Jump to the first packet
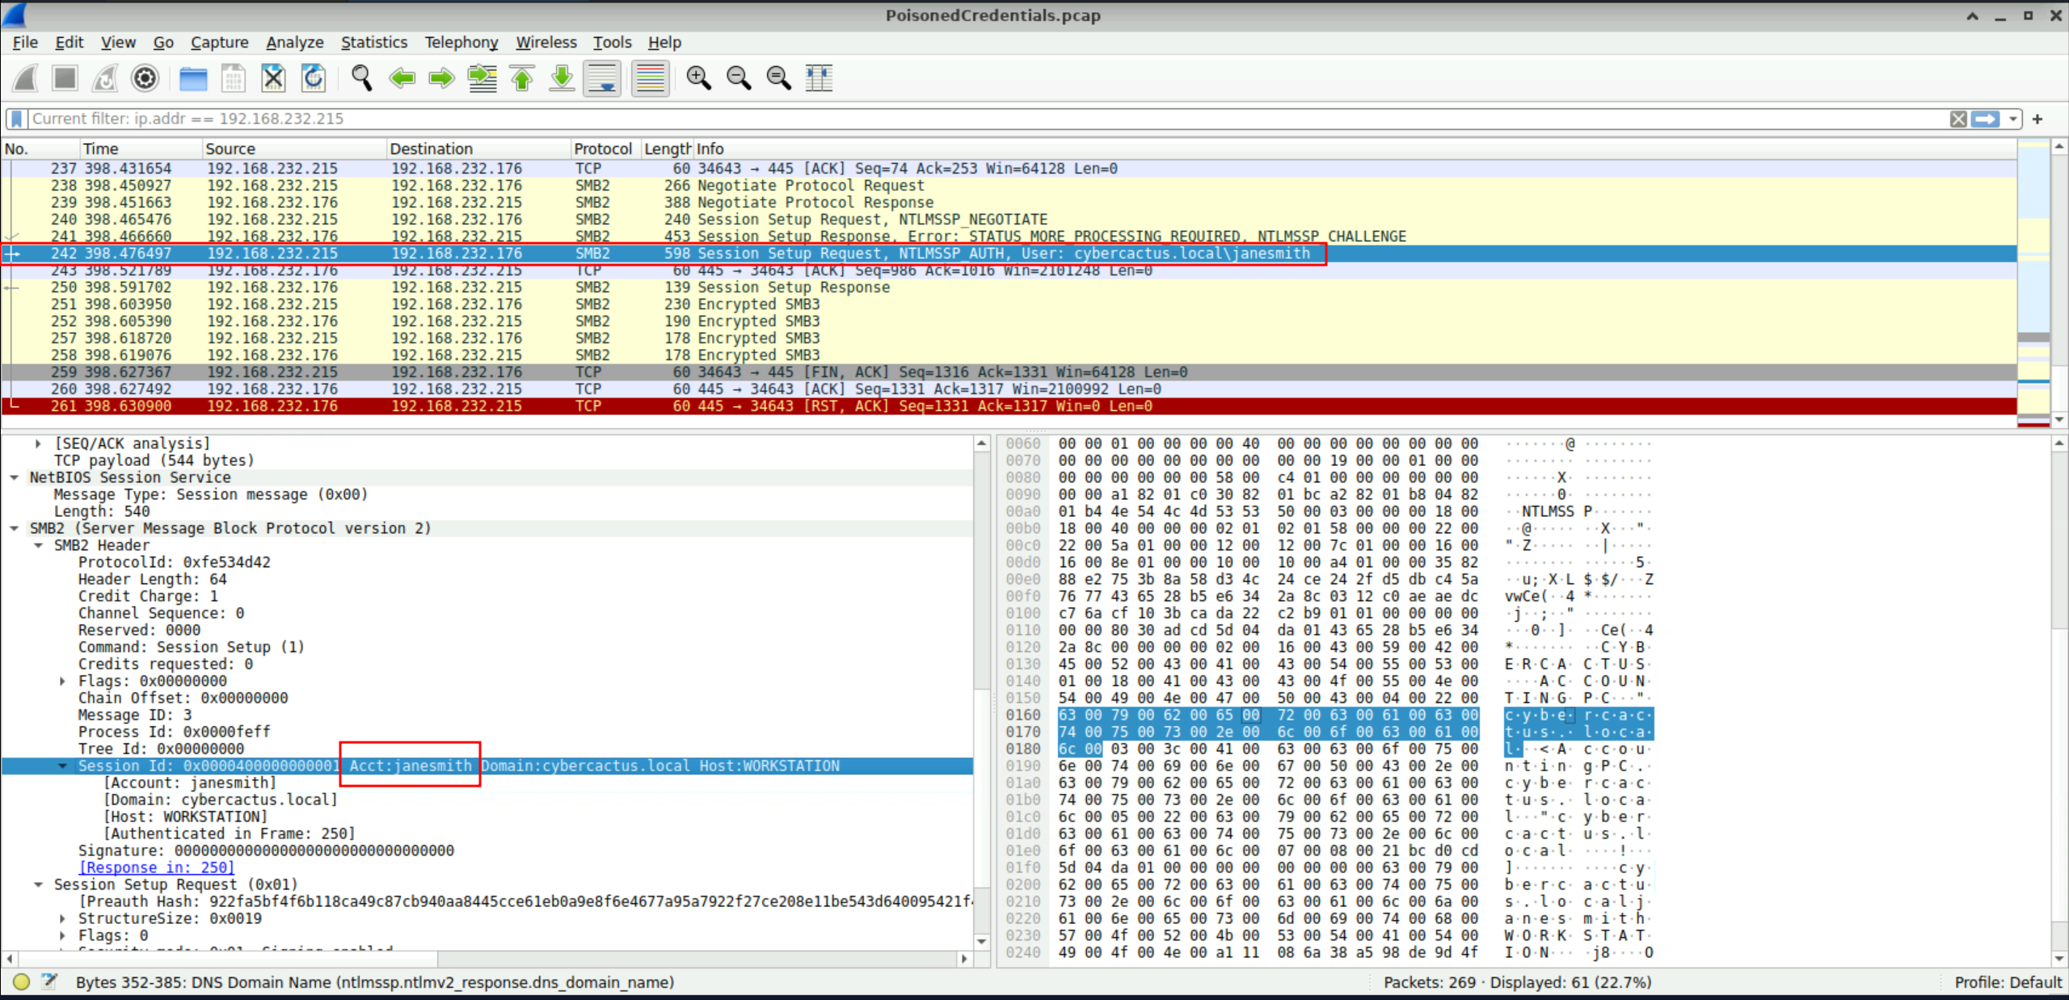Image resolution: width=2069 pixels, height=1000 pixels. [522, 78]
